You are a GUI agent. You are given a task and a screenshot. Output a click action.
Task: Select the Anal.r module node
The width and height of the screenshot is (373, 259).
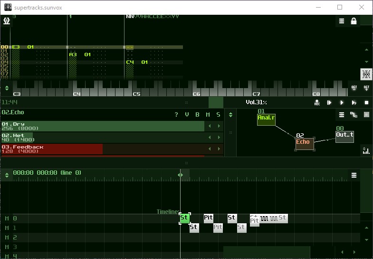[266, 120]
